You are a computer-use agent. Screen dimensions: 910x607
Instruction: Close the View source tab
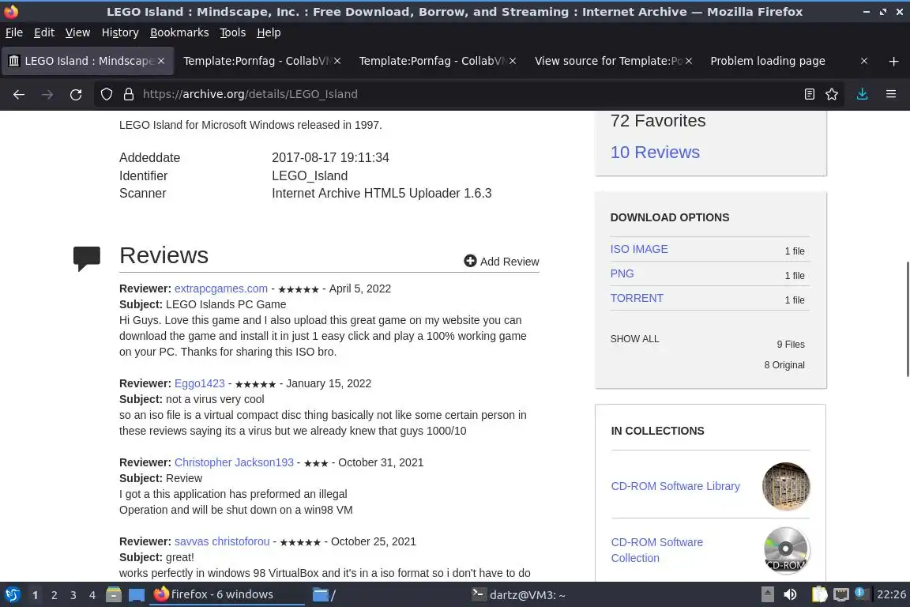pos(688,61)
